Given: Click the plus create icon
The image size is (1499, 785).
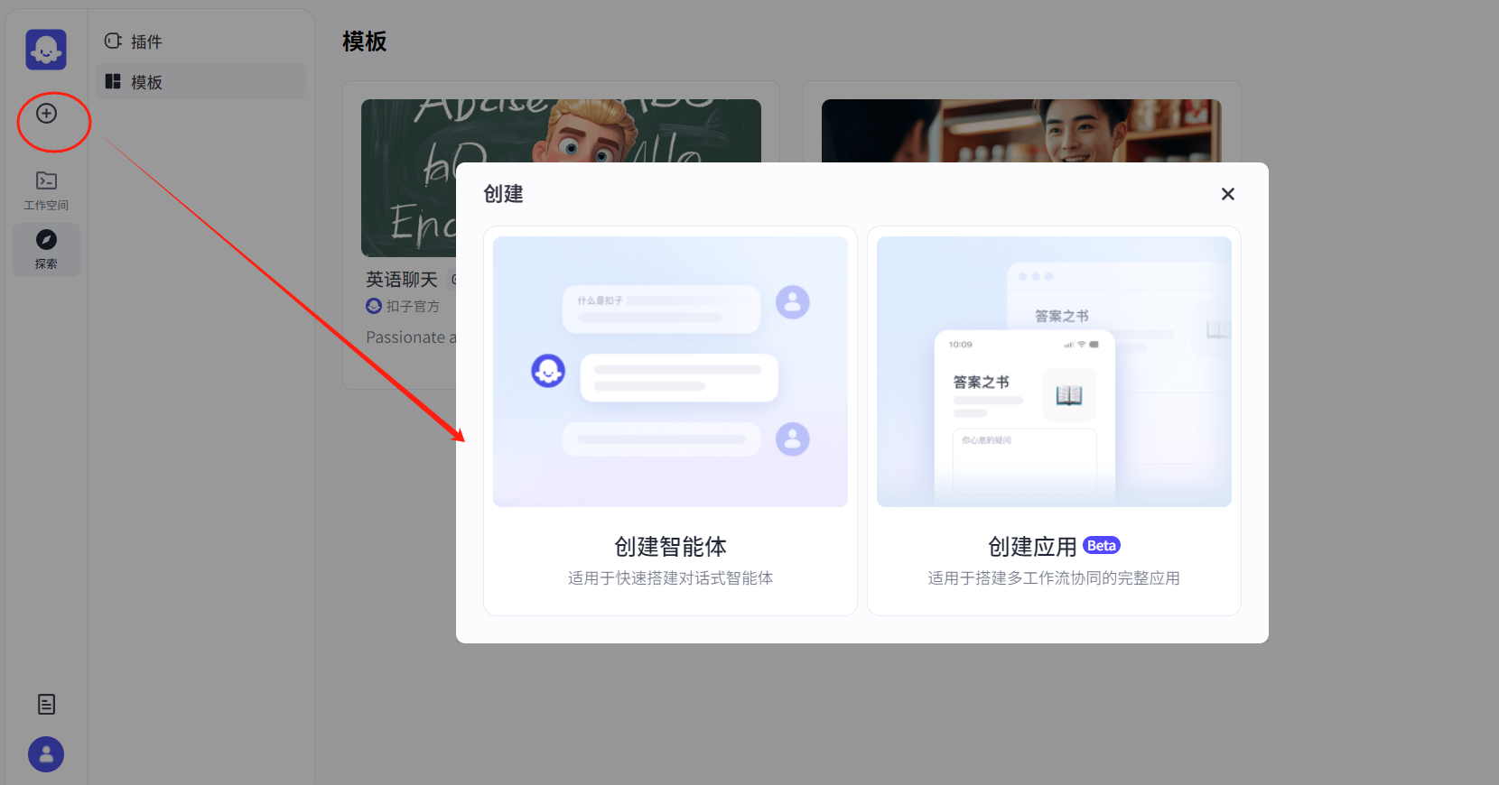Looking at the screenshot, I should [46, 114].
